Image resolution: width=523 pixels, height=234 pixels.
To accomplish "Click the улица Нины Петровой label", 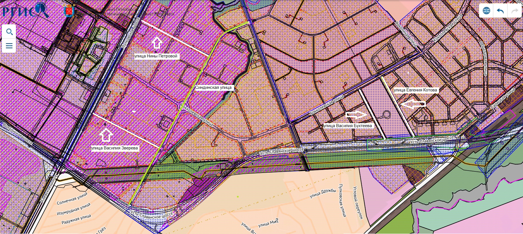I will pyautogui.click(x=156, y=56).
